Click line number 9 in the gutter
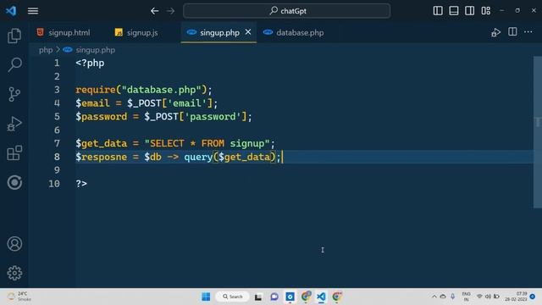 point(57,170)
